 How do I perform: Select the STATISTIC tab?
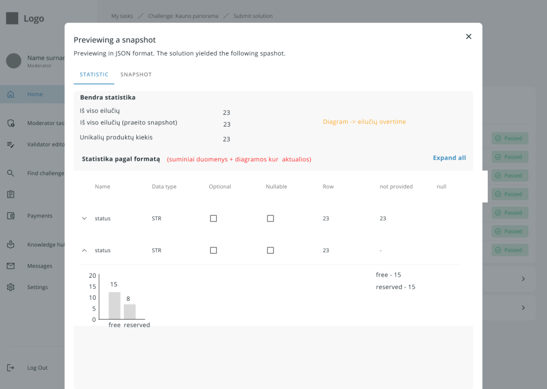tap(94, 75)
